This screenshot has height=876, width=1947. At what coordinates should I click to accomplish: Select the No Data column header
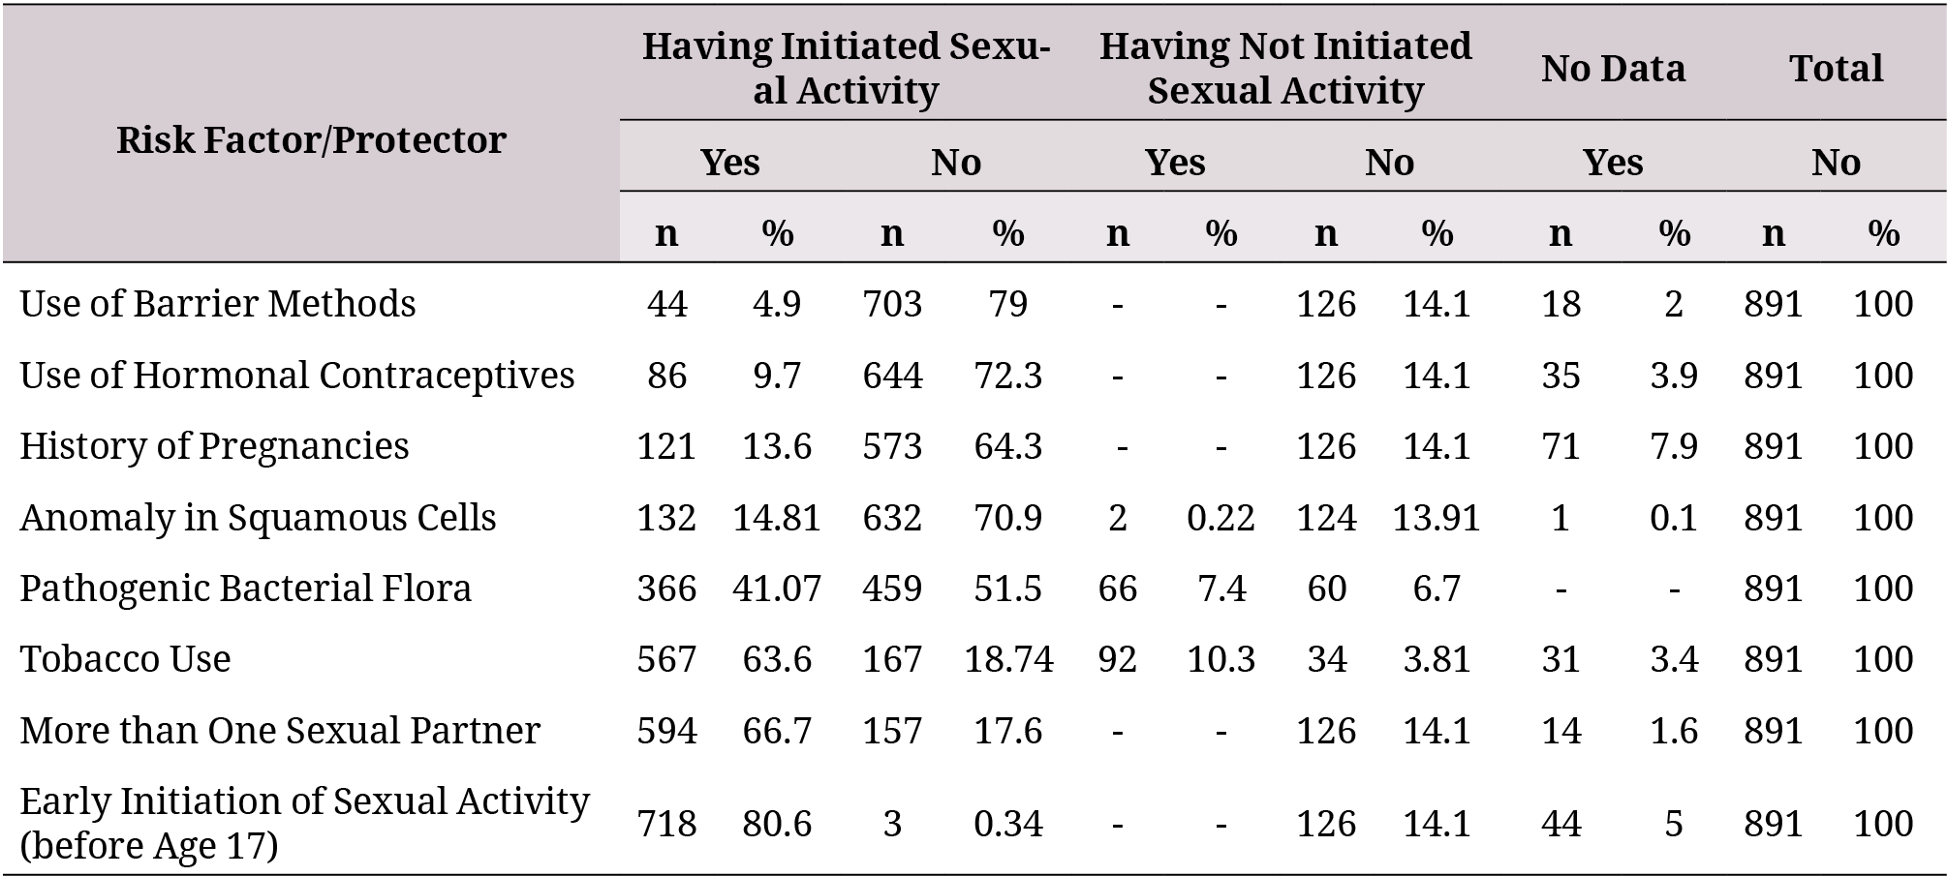click(1613, 68)
